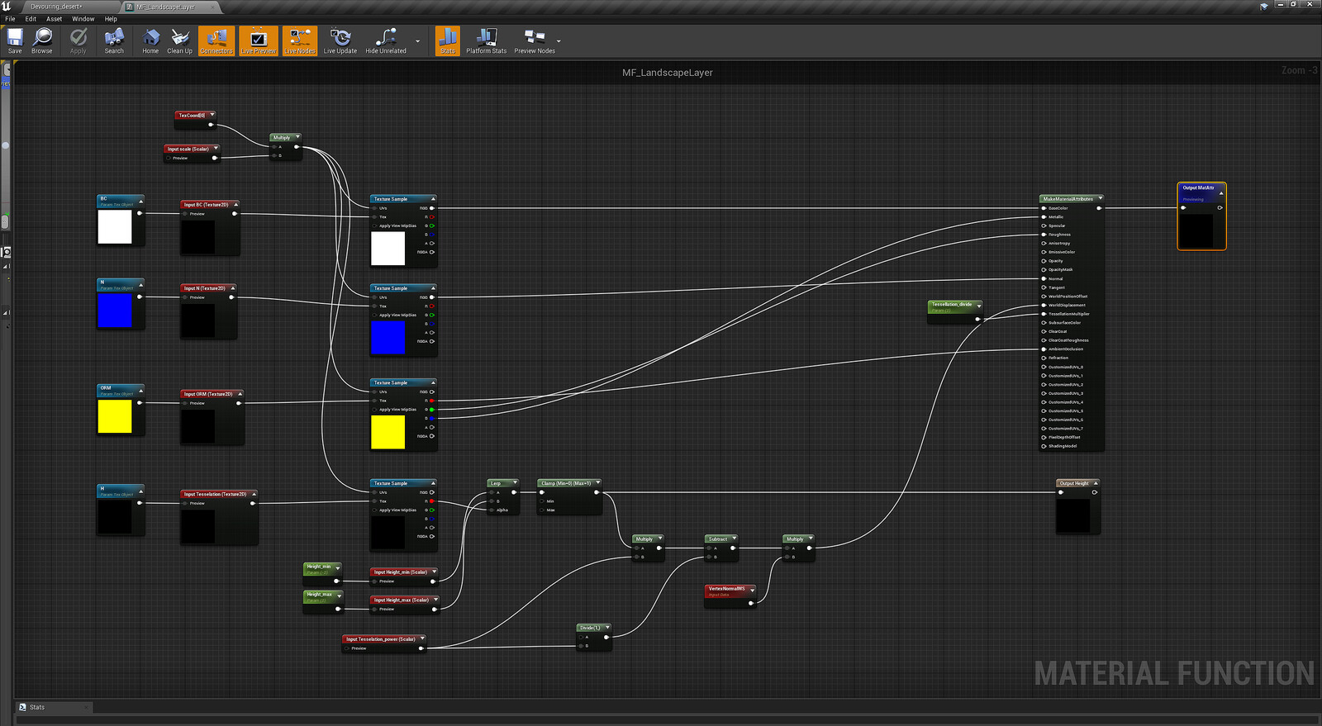1322x726 pixels.
Task: Click the output pin of Input Tesselation_power node
Action: click(421, 648)
